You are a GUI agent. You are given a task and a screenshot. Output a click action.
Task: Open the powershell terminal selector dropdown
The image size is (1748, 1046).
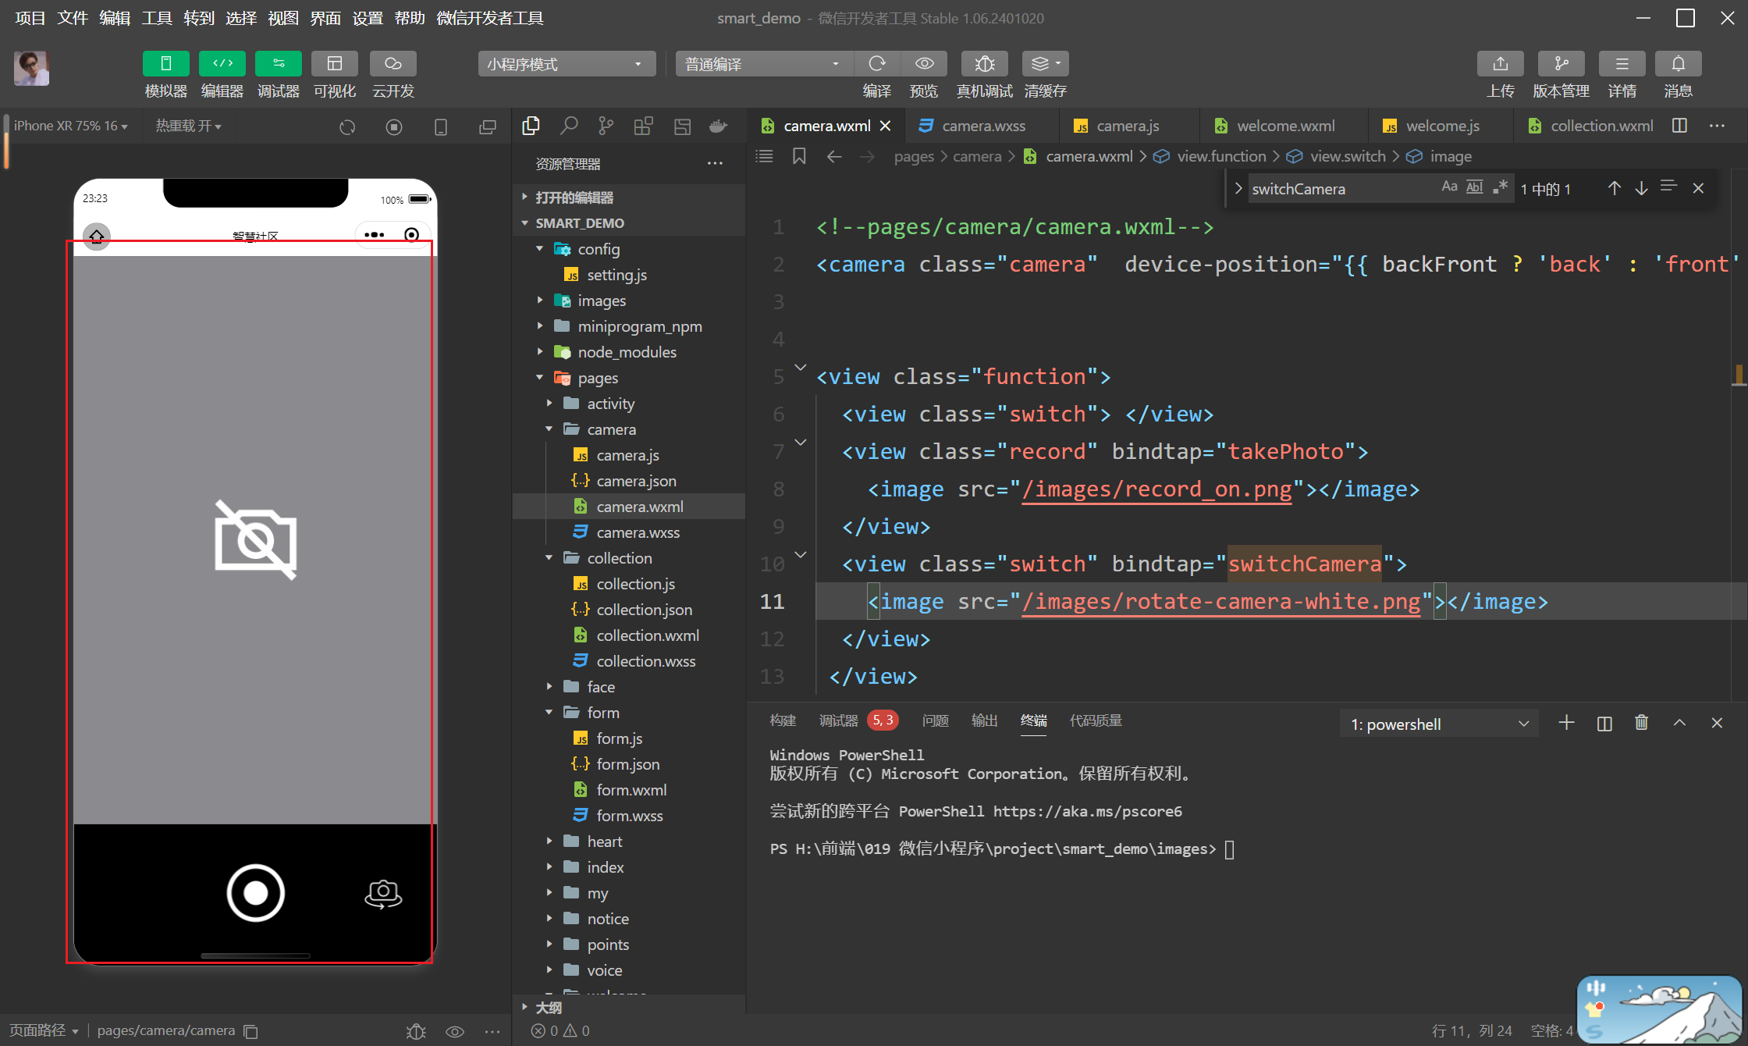1438,724
